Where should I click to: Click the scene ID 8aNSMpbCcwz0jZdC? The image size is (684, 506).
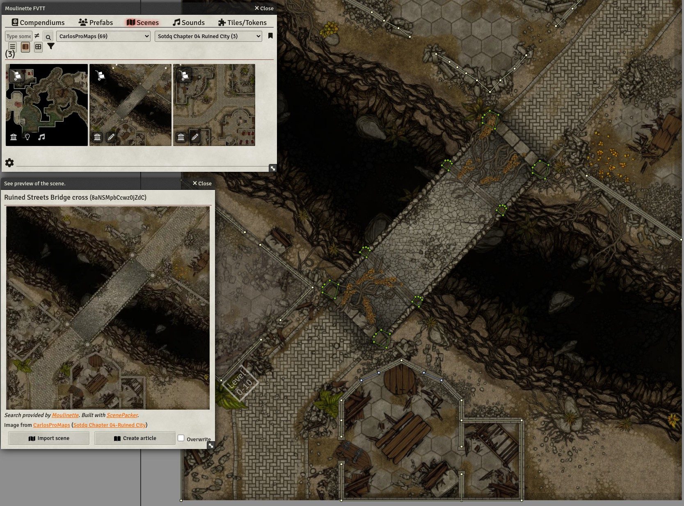(118, 198)
